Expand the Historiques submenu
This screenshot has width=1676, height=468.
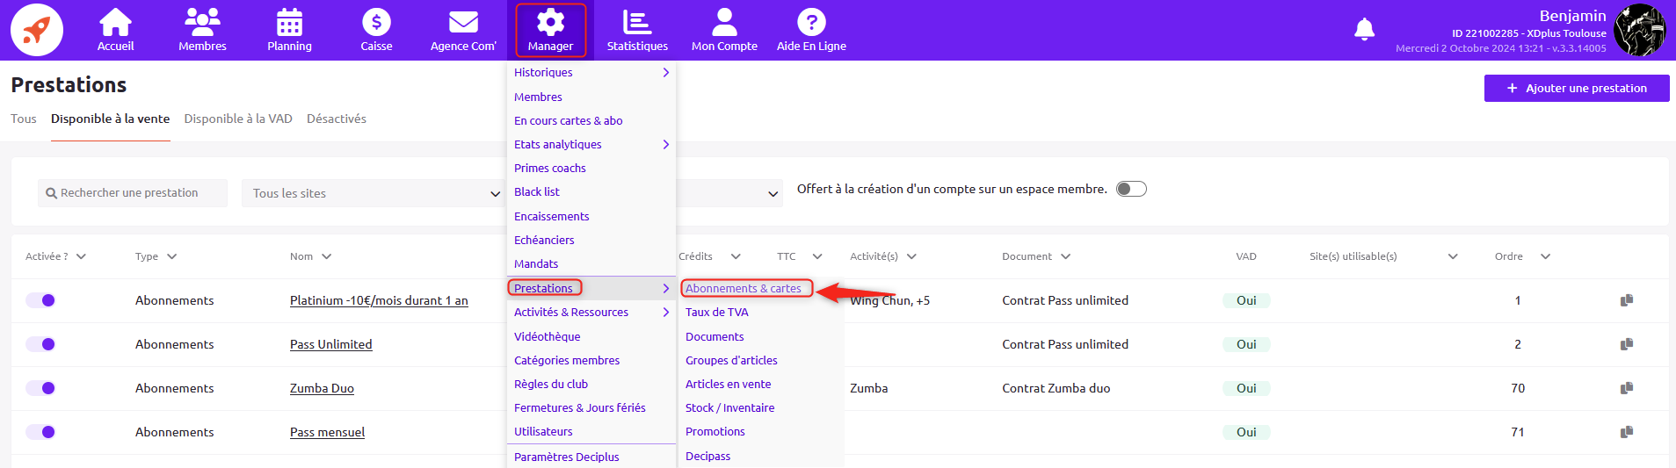[591, 73]
